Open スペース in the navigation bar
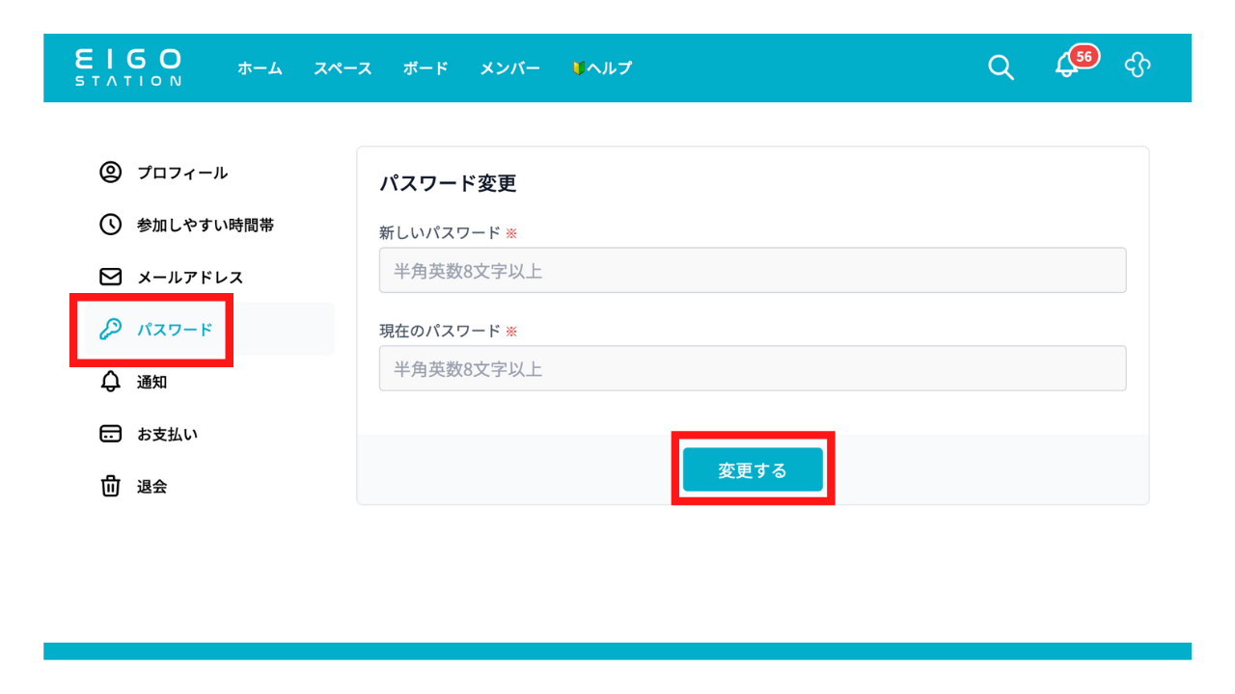This screenshot has width=1235, height=694. [343, 68]
